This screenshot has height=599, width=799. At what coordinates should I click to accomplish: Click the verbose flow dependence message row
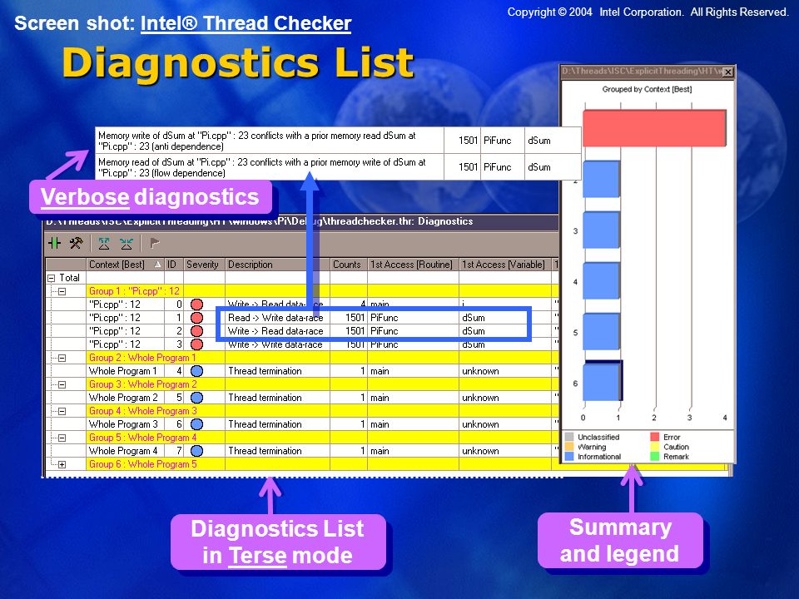(339, 167)
